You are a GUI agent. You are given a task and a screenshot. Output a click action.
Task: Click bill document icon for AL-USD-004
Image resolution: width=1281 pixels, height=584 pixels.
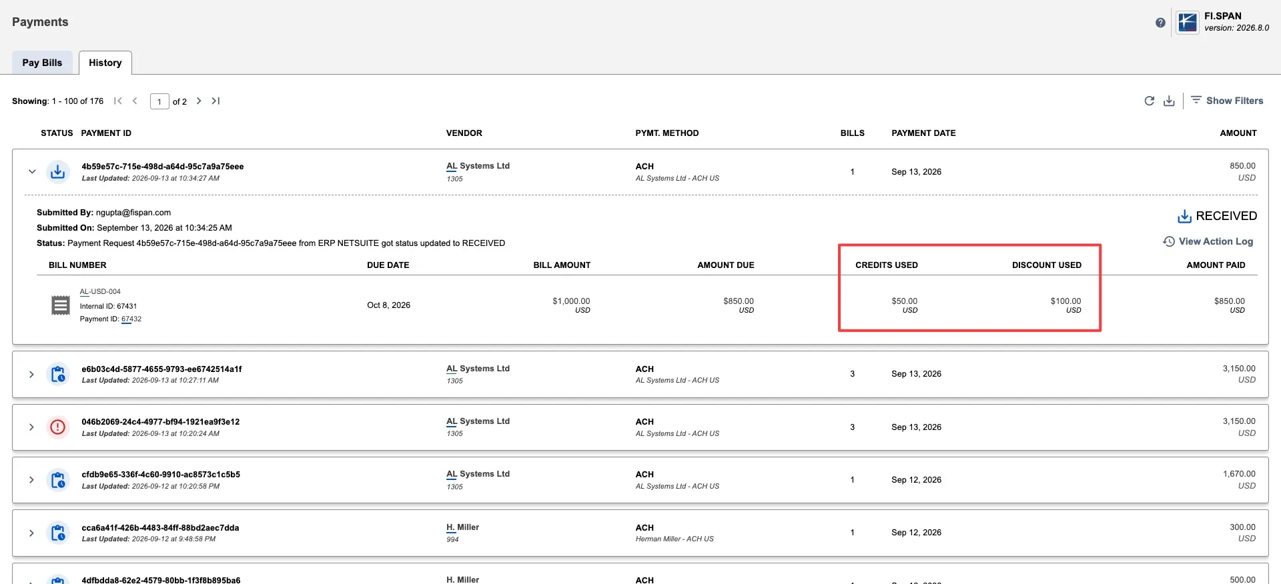61,305
